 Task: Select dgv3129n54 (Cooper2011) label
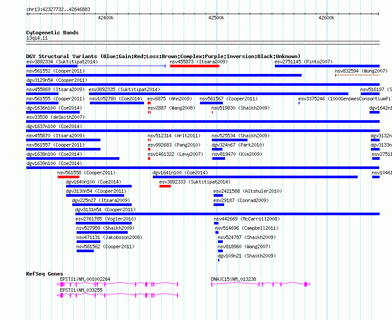point(57,80)
